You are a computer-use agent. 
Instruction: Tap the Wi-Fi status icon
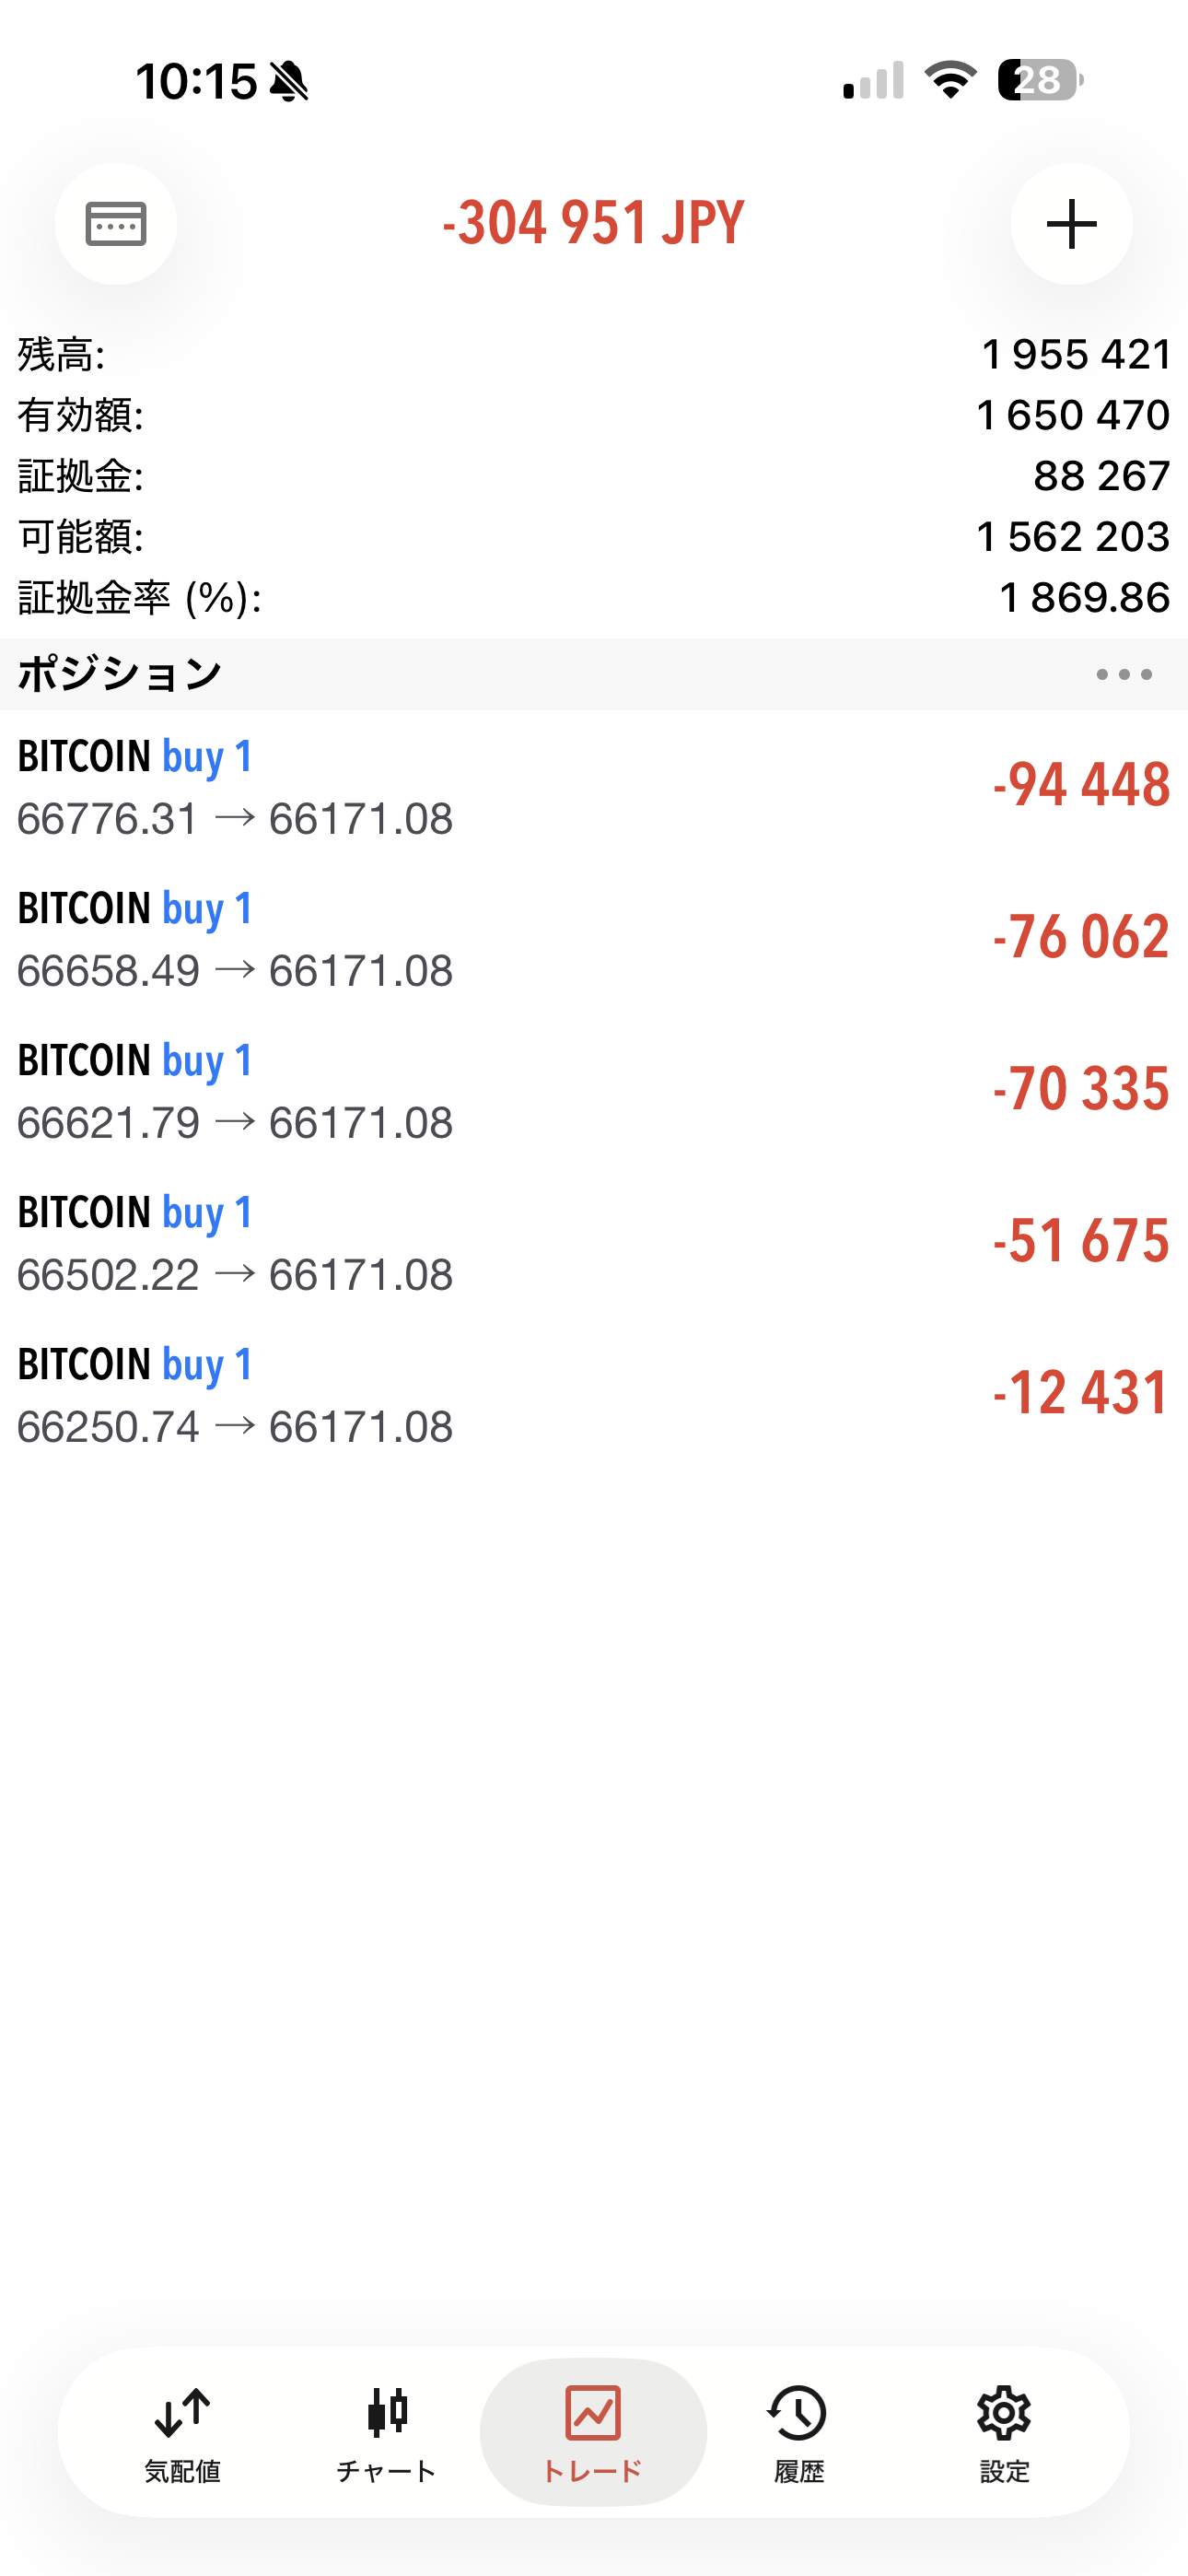point(950,80)
